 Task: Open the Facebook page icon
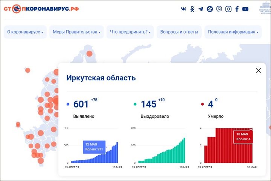(x=237, y=9)
